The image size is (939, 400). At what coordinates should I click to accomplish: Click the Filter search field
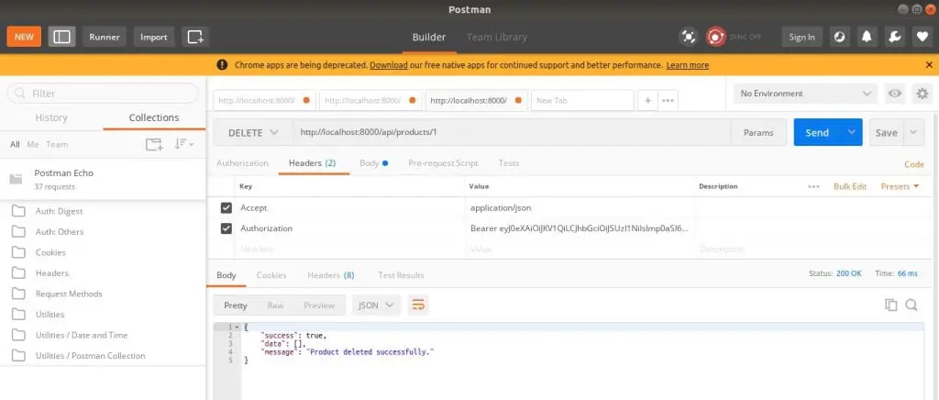click(x=103, y=94)
